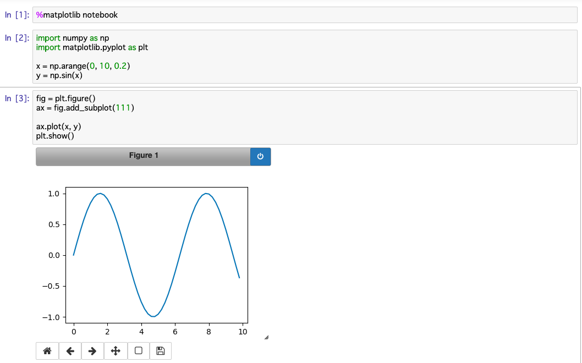Select the Zoom to rectangle tool
The width and height of the screenshot is (582, 363).
click(x=139, y=351)
